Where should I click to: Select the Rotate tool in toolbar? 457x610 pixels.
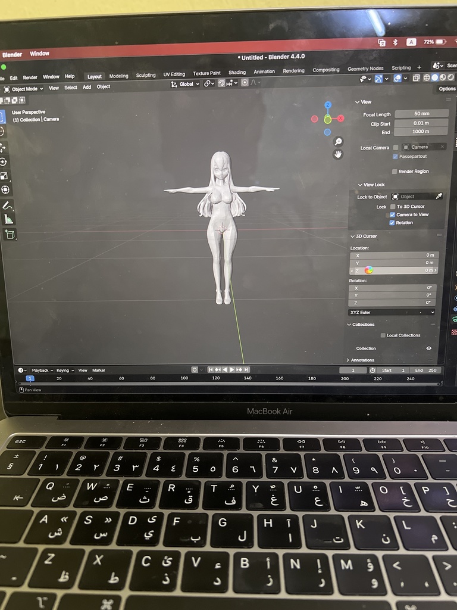3,162
